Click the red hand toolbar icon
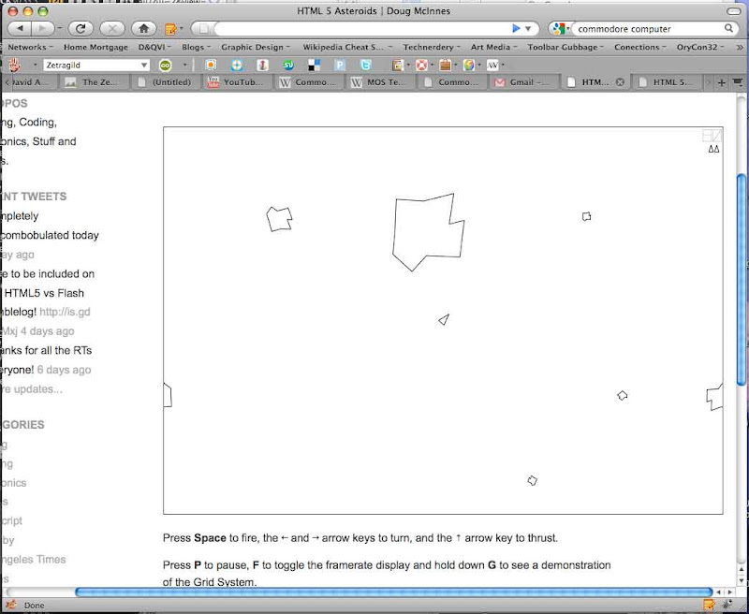The height and width of the screenshot is (614, 749). tap(14, 65)
